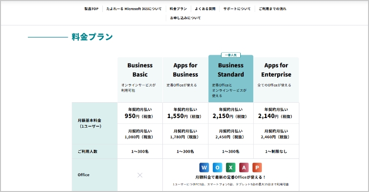
Task: Click 定番Officeが使える description under Apps for Business
Action: point(182,85)
